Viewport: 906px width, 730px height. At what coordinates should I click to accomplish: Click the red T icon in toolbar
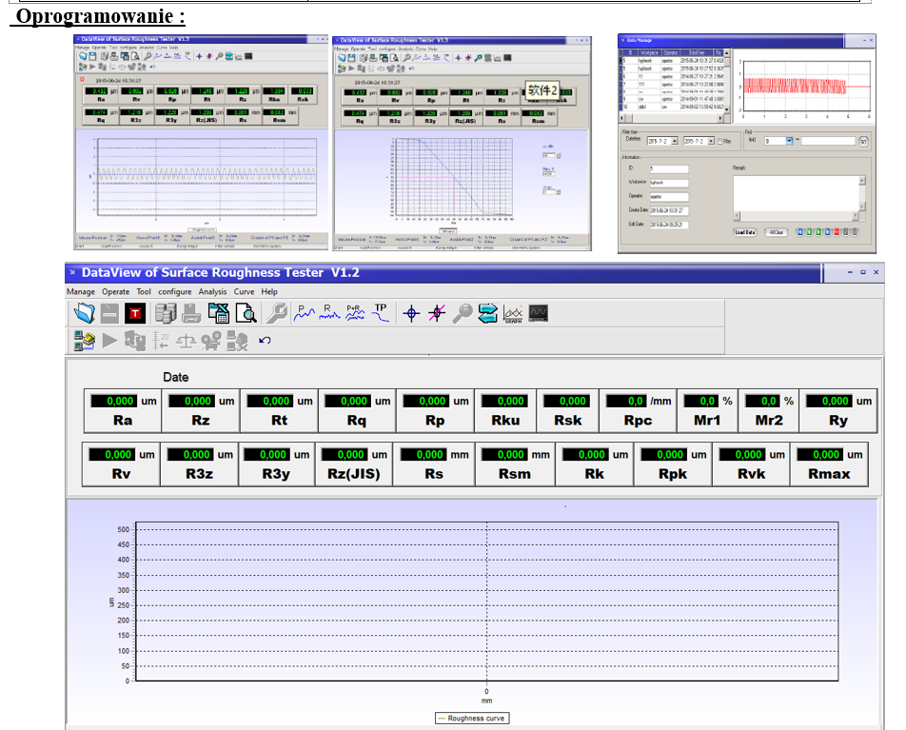(x=136, y=313)
